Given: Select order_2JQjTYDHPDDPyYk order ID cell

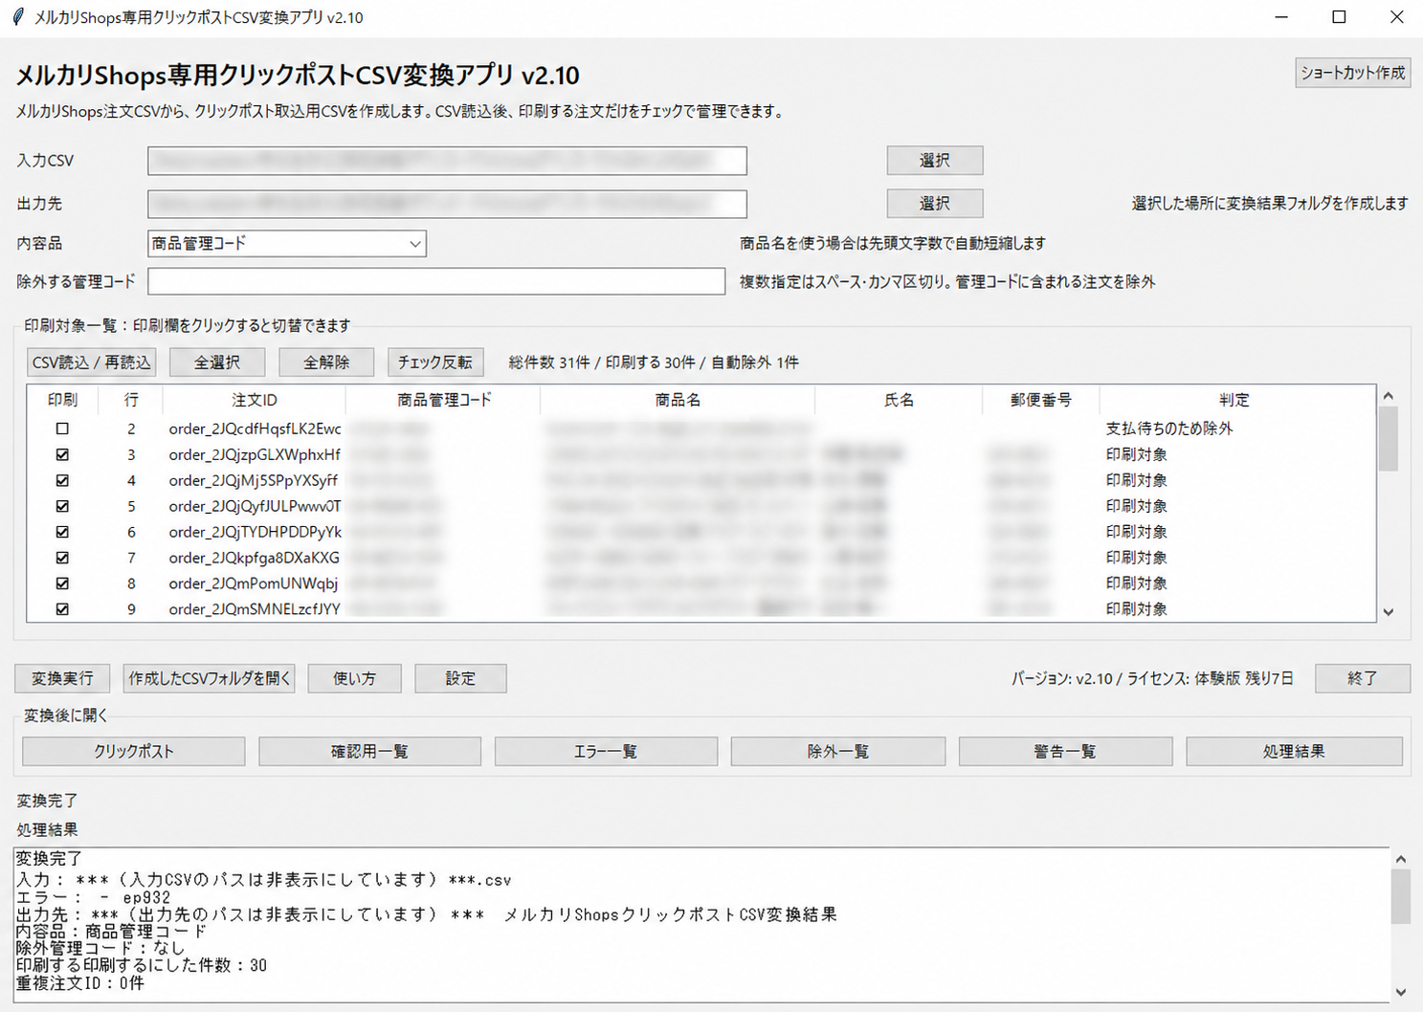Looking at the screenshot, I should point(255,532).
